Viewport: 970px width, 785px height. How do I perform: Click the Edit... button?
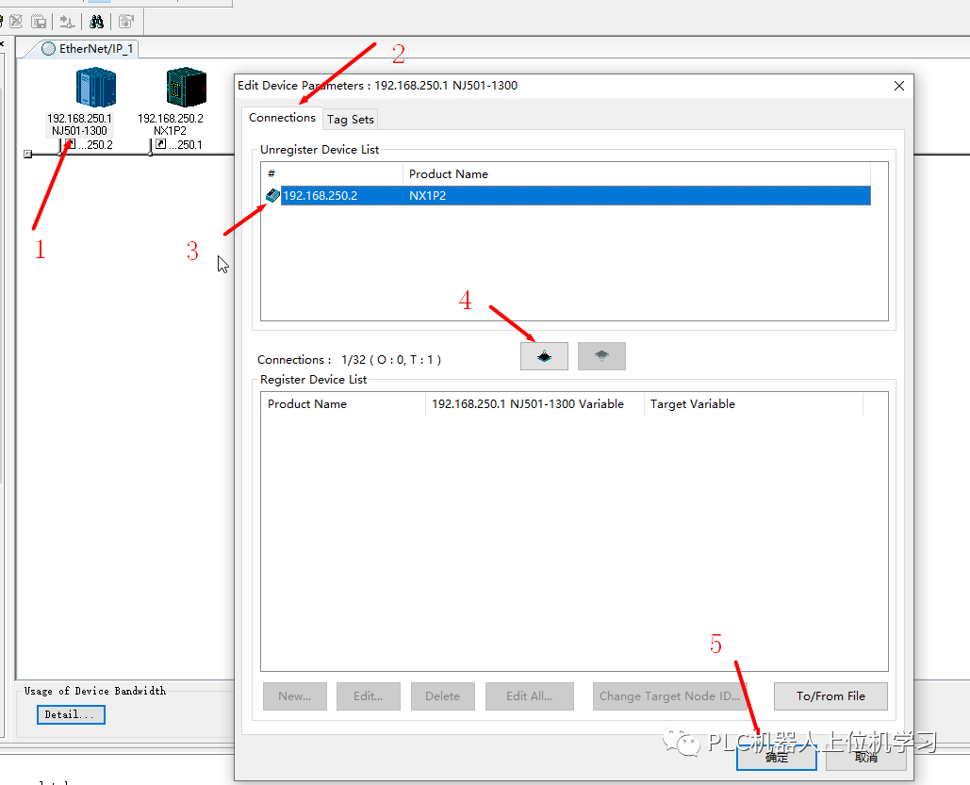[x=368, y=696]
